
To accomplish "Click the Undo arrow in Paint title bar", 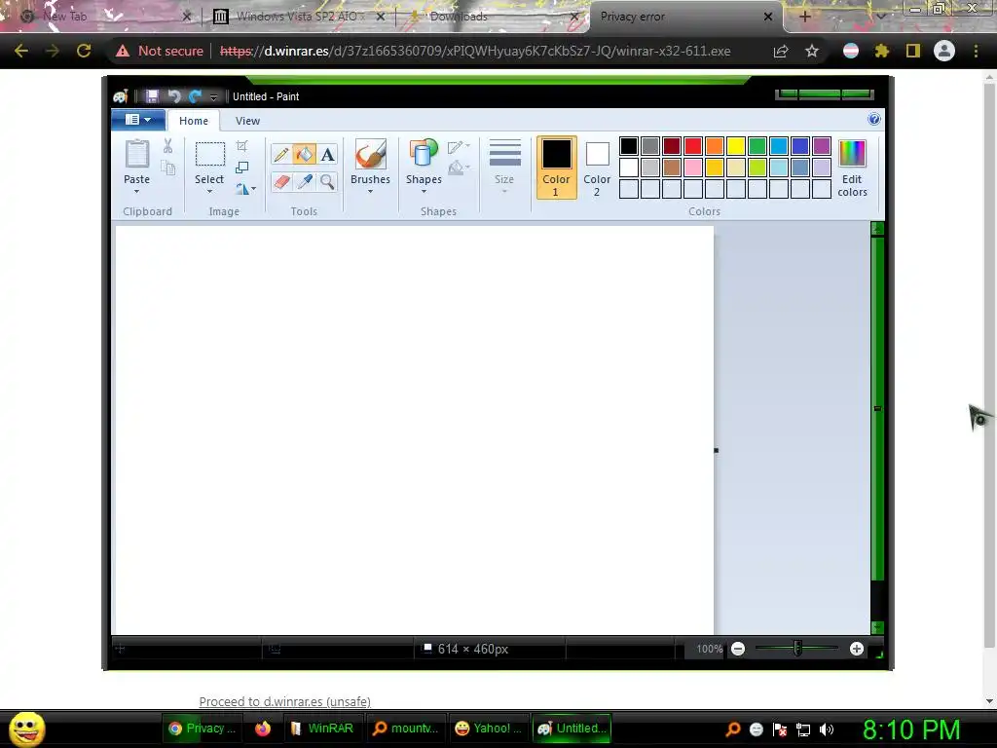I will [x=173, y=96].
